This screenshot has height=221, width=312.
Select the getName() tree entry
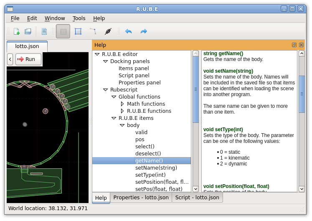(x=149, y=161)
